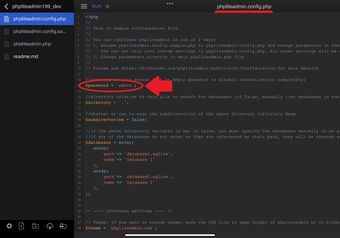The height and width of the screenshot is (238, 340).
Task: Click the file icon beside phpliteadmin.config.php
Action: click(7, 19)
